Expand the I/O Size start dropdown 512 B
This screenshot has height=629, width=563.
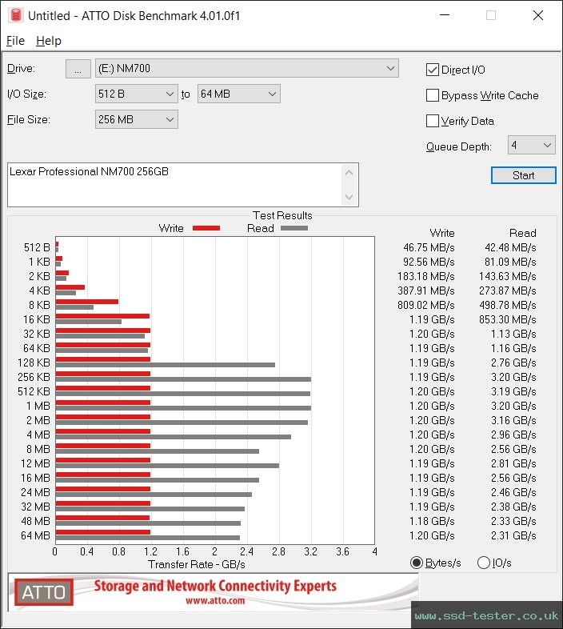(x=136, y=94)
